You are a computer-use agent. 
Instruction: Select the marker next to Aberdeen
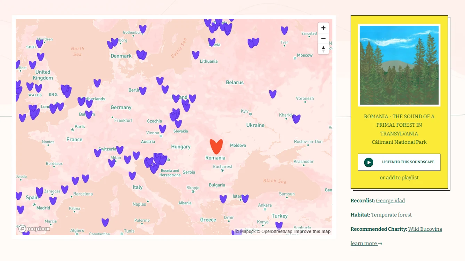coord(40,44)
